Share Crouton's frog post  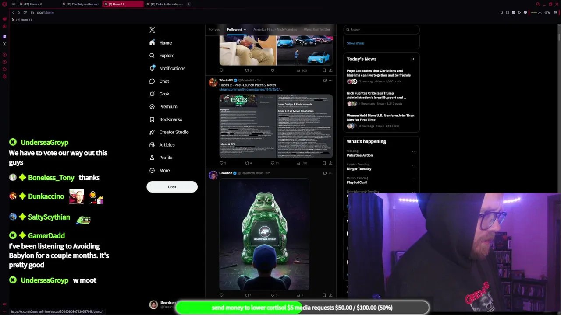(330, 295)
